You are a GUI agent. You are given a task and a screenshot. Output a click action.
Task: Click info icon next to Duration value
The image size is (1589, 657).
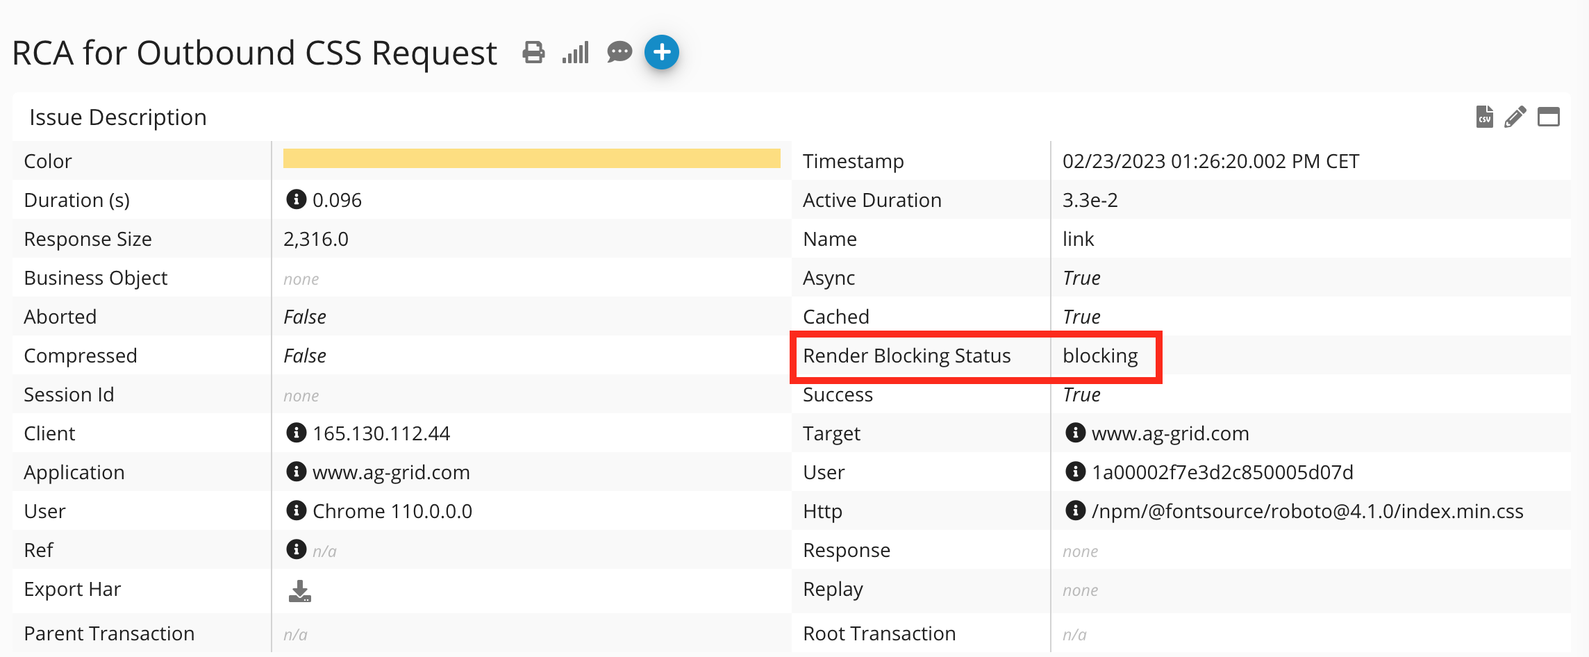pyautogui.click(x=297, y=199)
